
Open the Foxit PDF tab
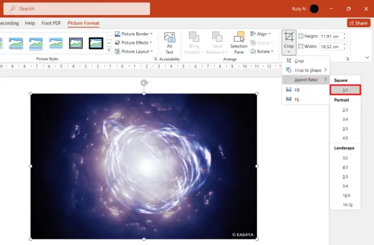pos(51,23)
